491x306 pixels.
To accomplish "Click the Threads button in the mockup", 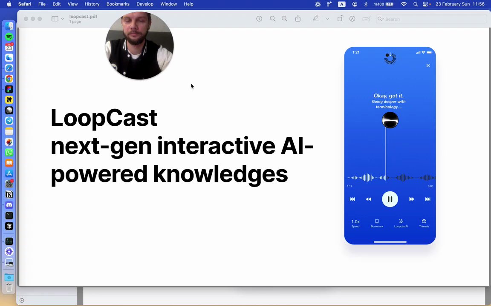I will 424,223.
